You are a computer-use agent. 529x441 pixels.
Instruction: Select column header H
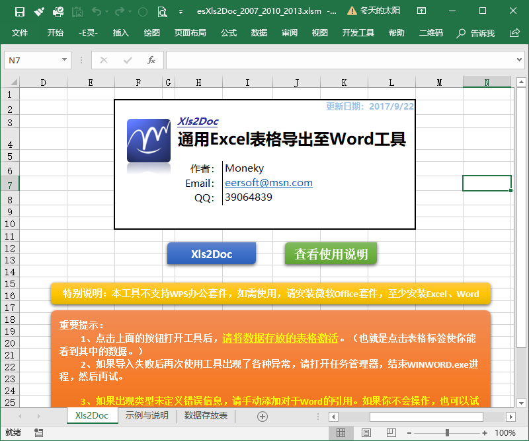(x=199, y=83)
